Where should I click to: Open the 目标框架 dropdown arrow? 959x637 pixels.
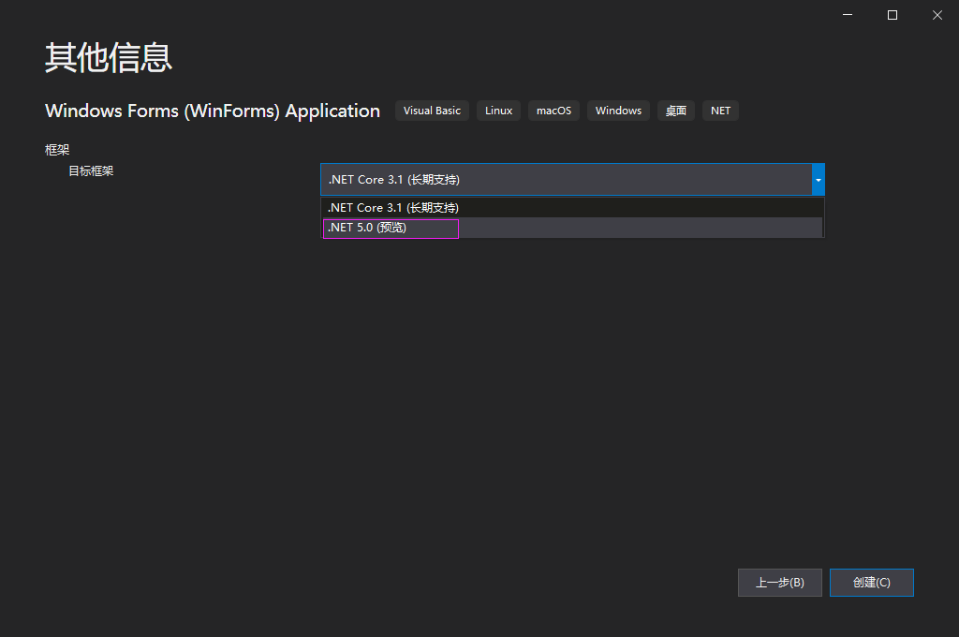[x=818, y=179]
